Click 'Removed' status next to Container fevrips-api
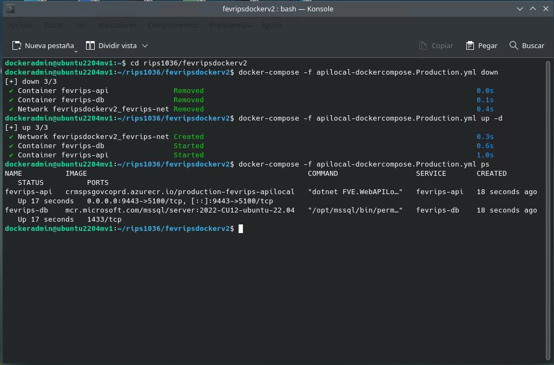This screenshot has height=365, width=554. coord(189,90)
